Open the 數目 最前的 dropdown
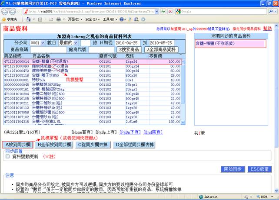This screenshot has height=200, width=279. coord(70,43)
